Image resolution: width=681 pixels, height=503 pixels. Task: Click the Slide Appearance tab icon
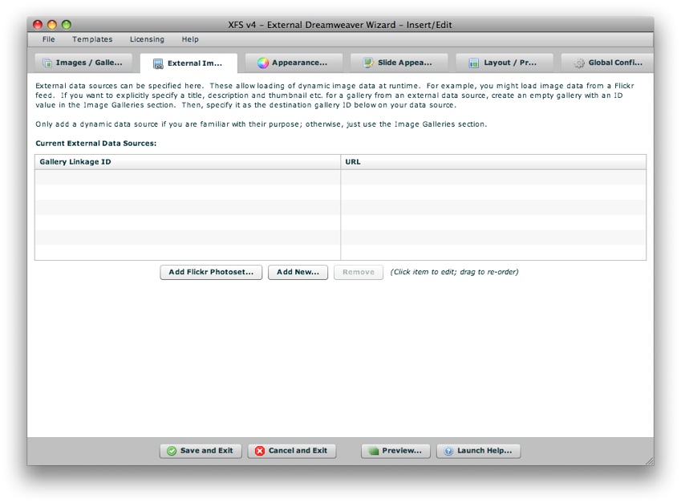(368, 63)
